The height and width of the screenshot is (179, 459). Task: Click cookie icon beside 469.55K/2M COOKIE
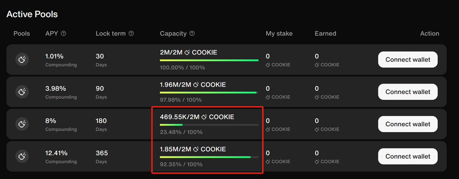(x=204, y=117)
